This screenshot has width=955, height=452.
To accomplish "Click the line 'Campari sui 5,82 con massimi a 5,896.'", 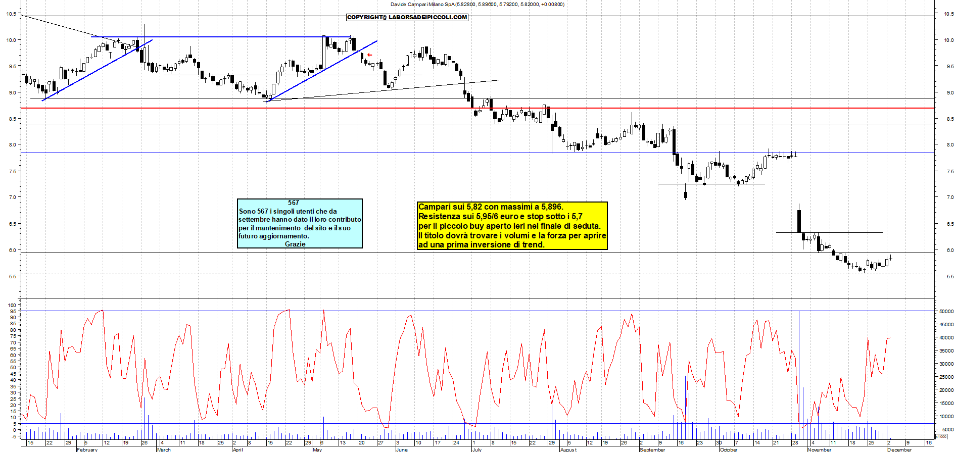I will (491, 207).
